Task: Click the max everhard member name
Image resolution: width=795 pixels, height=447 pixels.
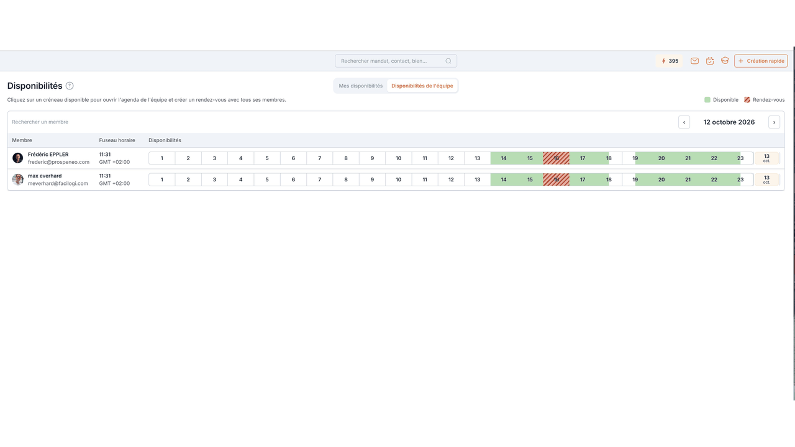Action: tap(45, 176)
